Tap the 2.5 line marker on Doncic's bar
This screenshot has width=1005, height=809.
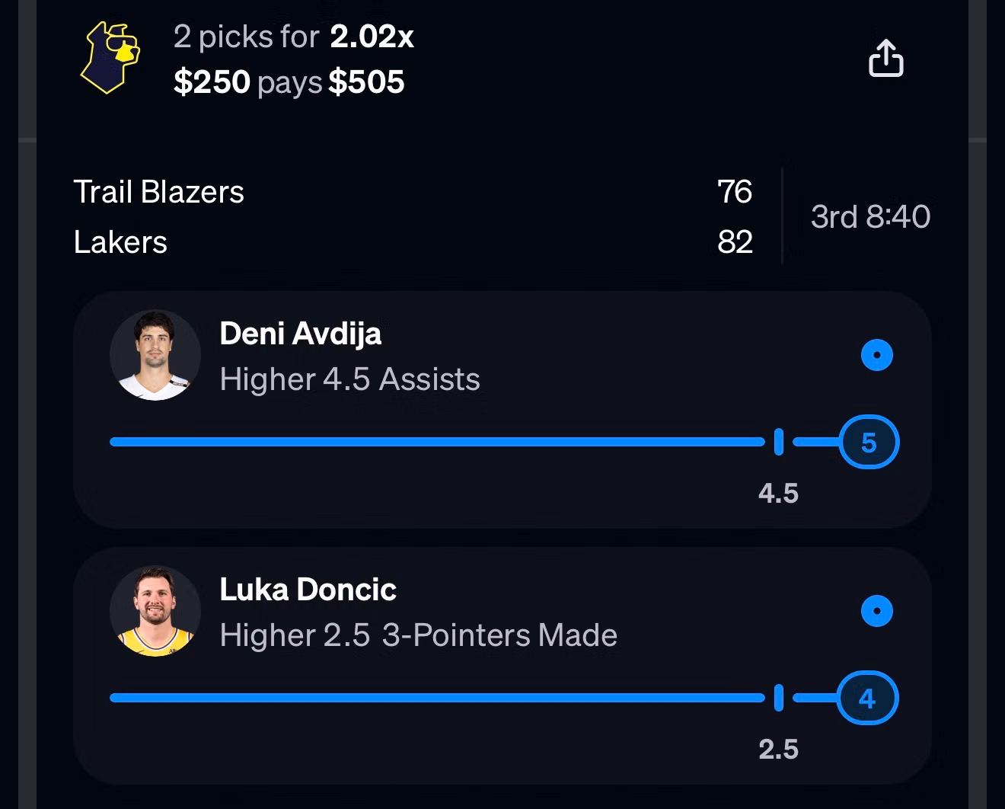[778, 698]
